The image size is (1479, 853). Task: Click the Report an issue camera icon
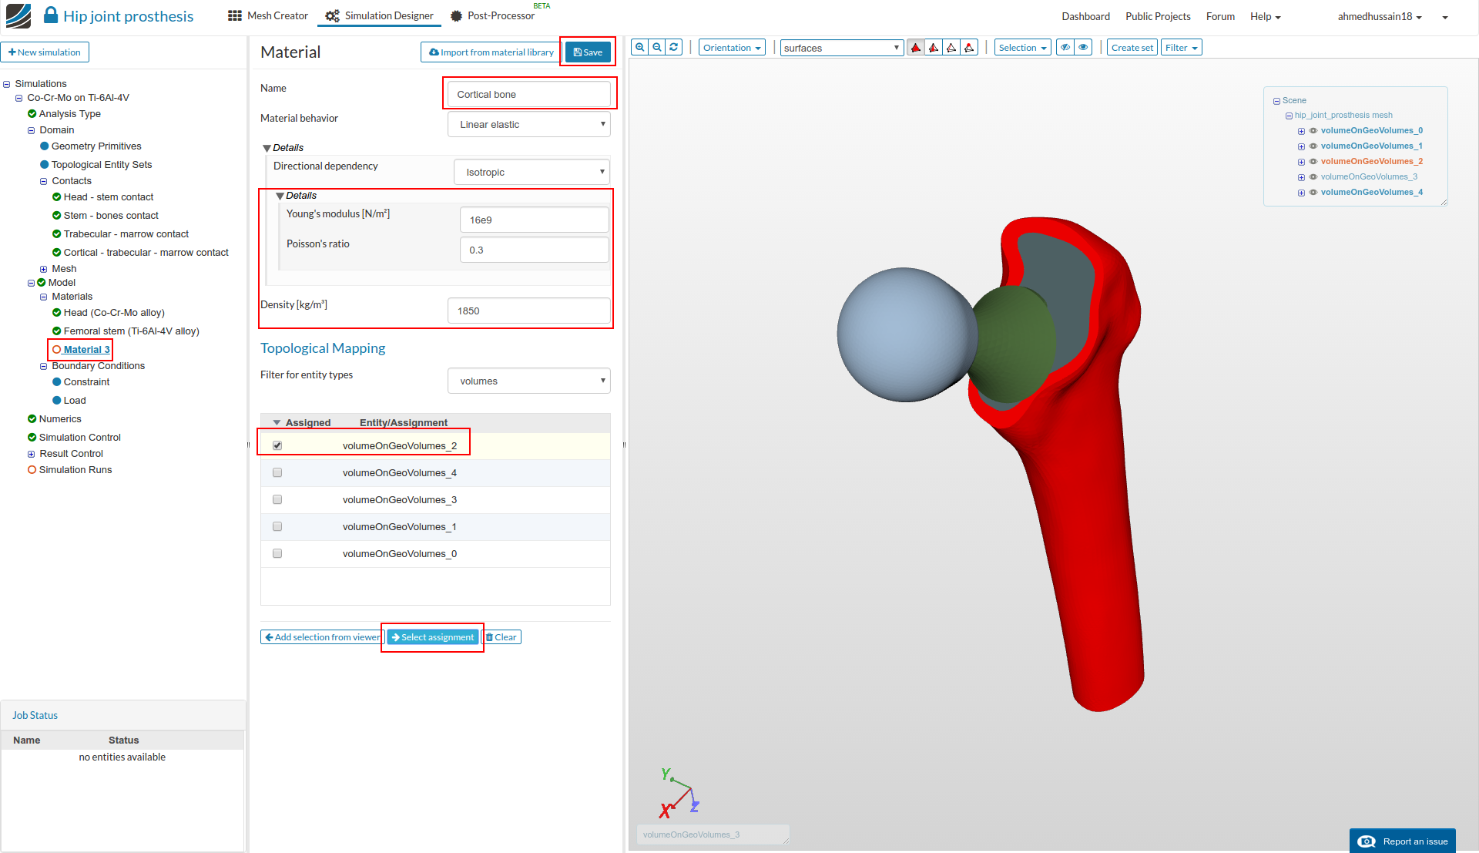coord(1367,841)
